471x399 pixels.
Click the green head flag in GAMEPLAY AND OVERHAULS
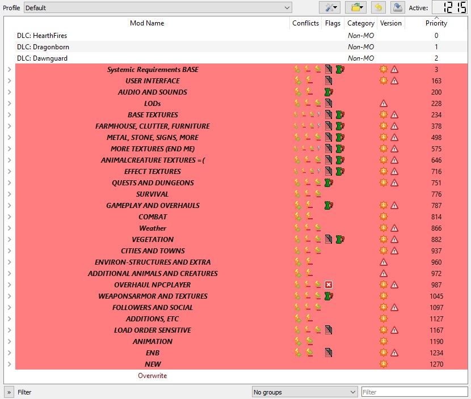pyautogui.click(x=329, y=206)
